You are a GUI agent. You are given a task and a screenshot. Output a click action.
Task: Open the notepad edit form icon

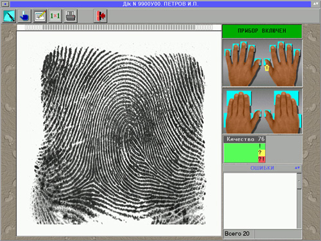pos(40,16)
